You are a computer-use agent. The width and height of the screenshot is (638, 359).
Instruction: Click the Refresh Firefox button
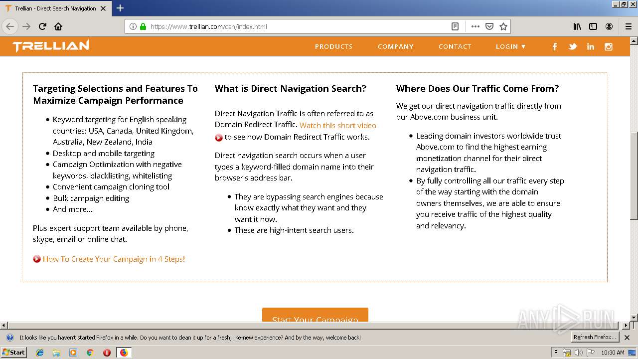595,337
